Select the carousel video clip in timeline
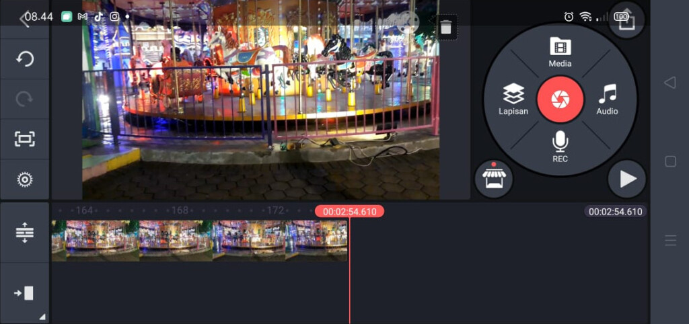This screenshot has height=324, width=689. tap(199, 241)
